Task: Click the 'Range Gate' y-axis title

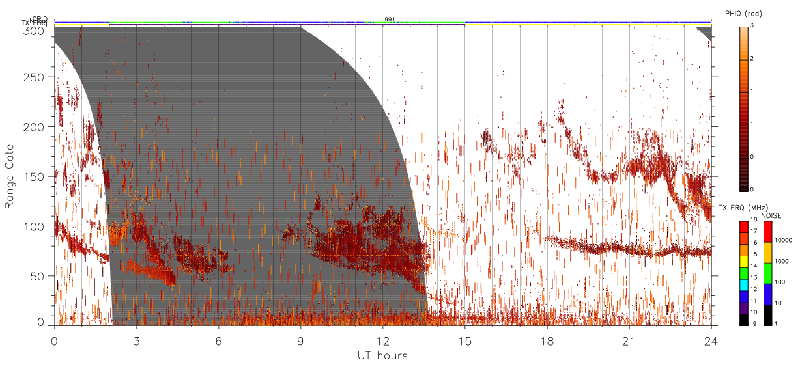Action: pyautogui.click(x=10, y=177)
